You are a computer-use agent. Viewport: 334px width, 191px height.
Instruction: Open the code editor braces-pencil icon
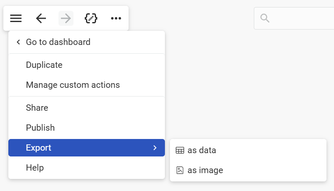pos(91,18)
